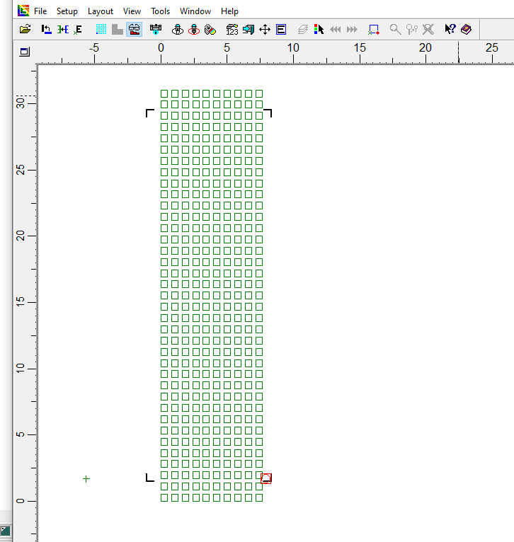Click the 123 numbering icon
The width and height of the screenshot is (514, 542).
232,30
